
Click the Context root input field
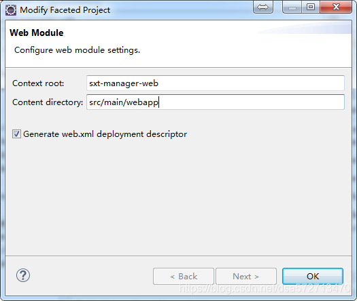click(216, 83)
